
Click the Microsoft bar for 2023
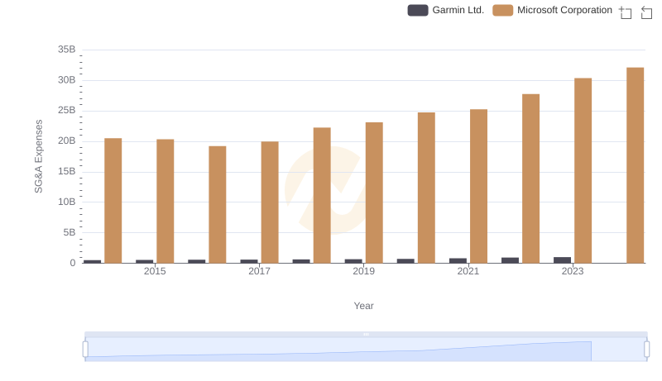[x=583, y=170]
